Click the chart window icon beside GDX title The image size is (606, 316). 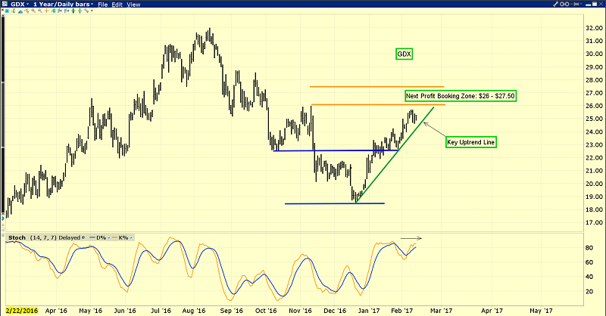click(6, 5)
